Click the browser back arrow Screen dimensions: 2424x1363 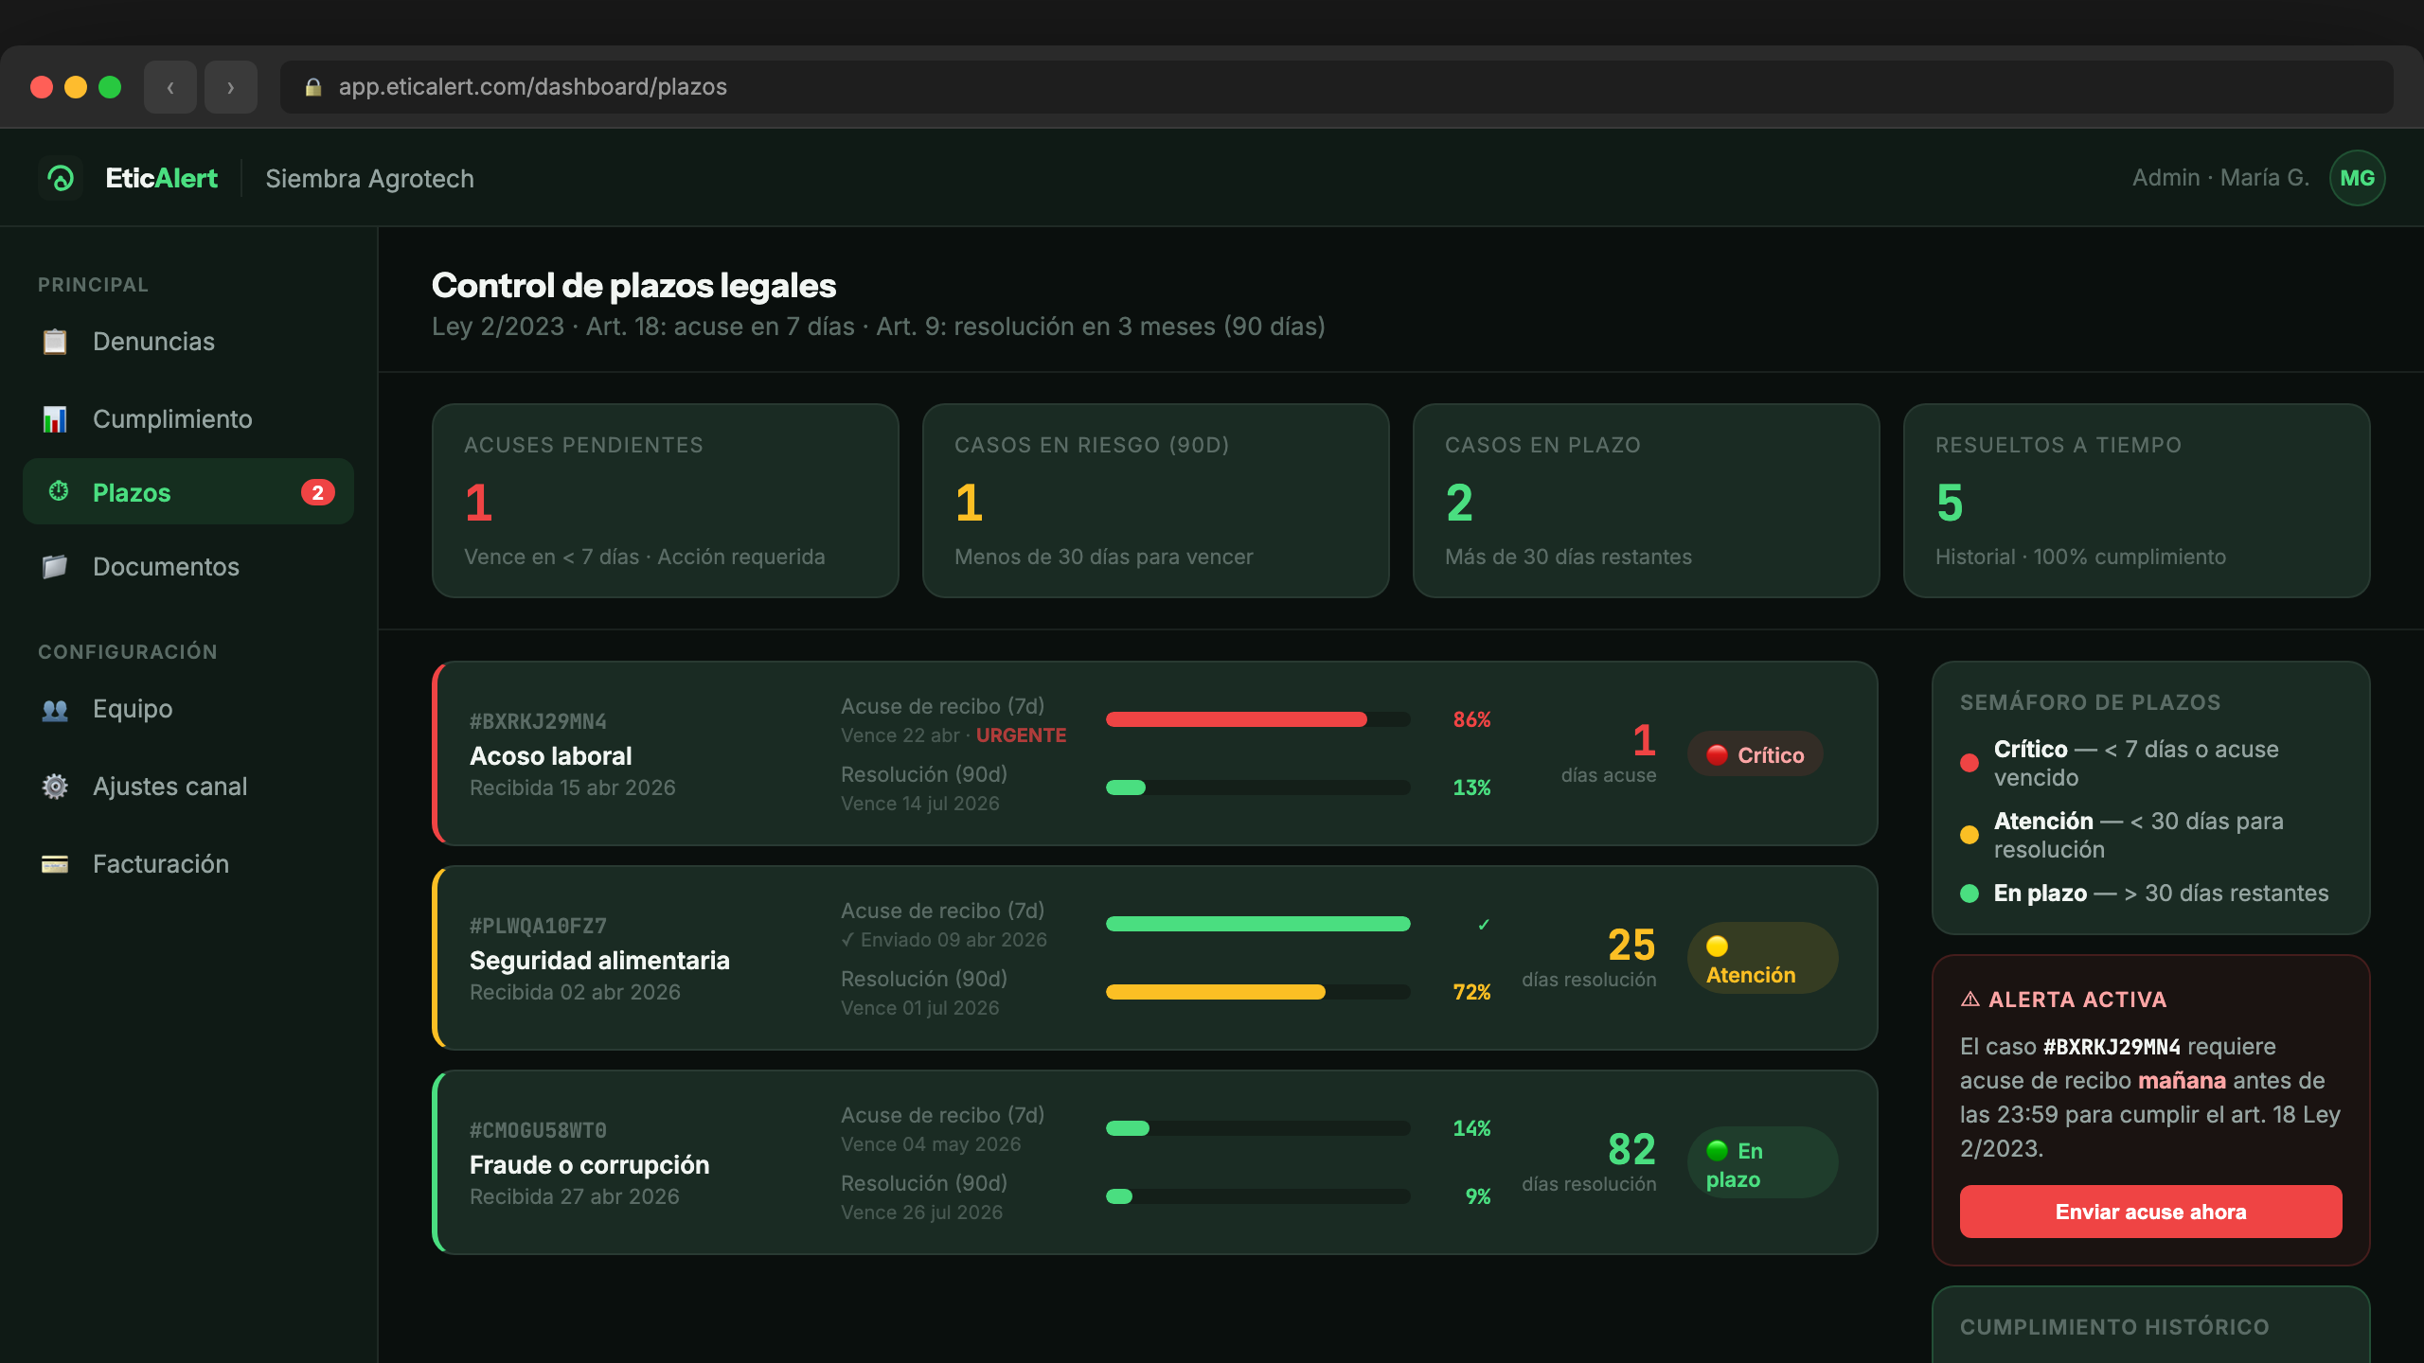coord(170,87)
